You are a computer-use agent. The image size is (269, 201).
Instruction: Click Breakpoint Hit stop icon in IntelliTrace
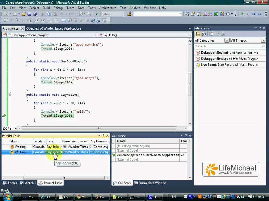click(x=198, y=59)
